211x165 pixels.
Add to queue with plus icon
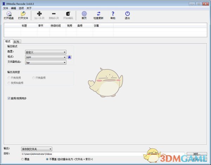point(39,15)
